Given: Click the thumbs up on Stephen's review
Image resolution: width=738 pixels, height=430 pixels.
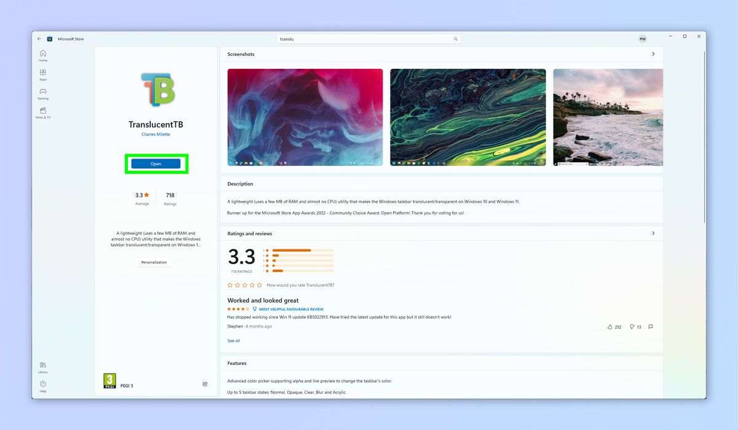Looking at the screenshot, I should point(610,327).
